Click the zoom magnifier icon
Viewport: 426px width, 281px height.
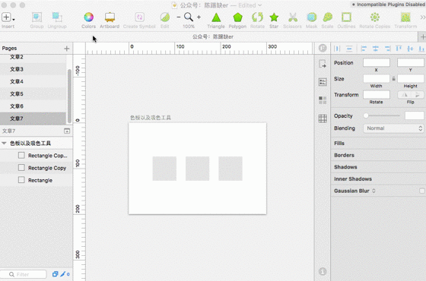click(189, 17)
